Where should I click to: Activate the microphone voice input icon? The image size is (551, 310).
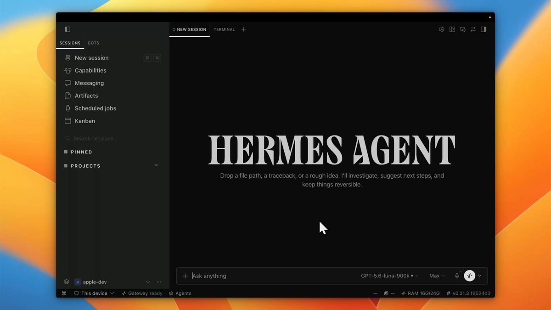(x=457, y=276)
